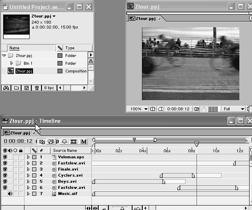The width and height of the screenshot is (252, 210).
Task: Click the binoculars Find icon in Project window
Action: pyautogui.click(x=7, y=87)
